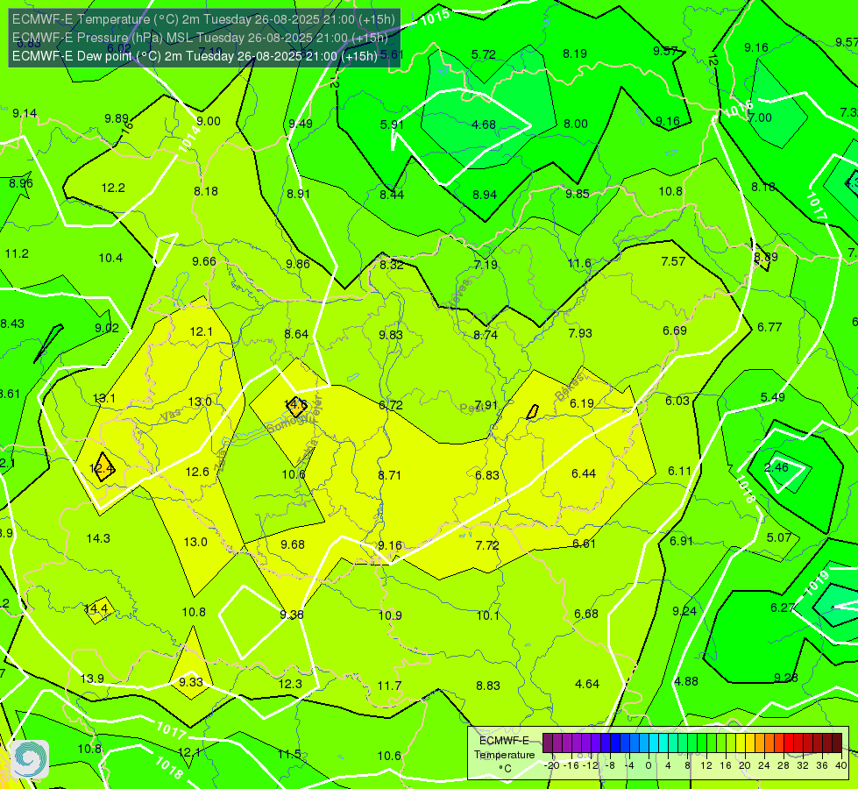
Task: Click the 8.71 grid value
Action: 390,475
